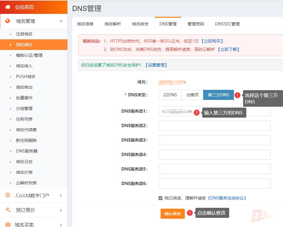283x227 pixels.
Task: Click the globe icon next to 域名管理
Action: pos(8,21)
